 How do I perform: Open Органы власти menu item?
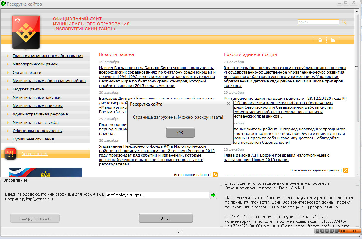pyautogui.click(x=27, y=73)
